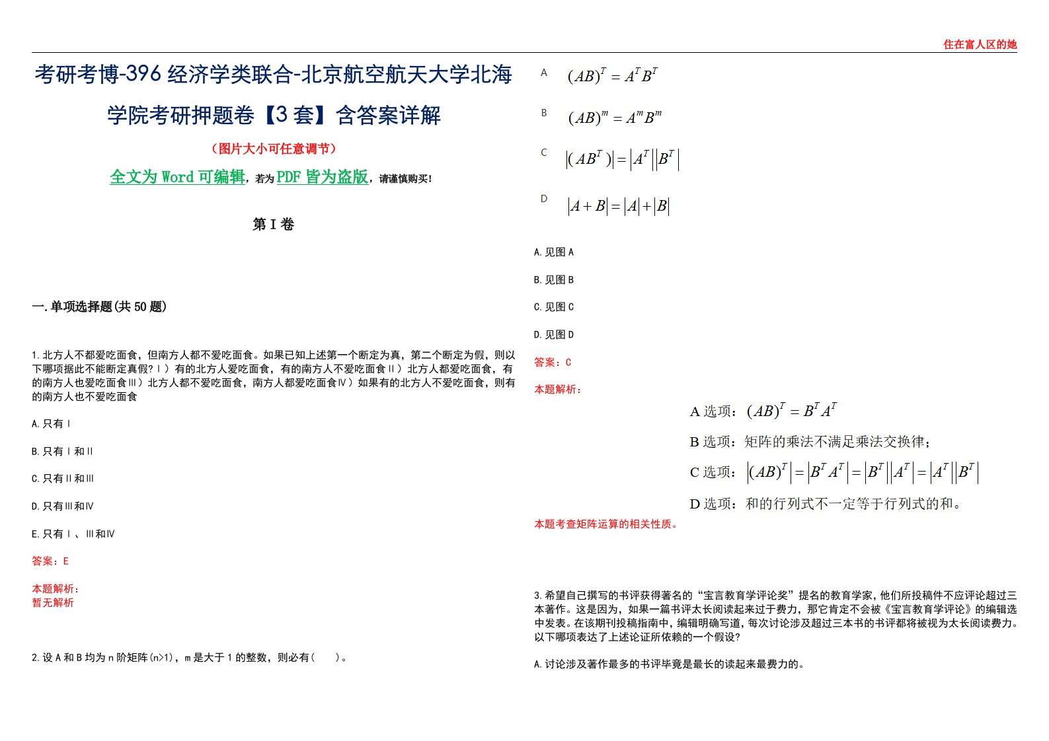The width and height of the screenshot is (1049, 741).
Task: Click the section heading 单项选择题(共50题)
Action: pyautogui.click(x=99, y=306)
